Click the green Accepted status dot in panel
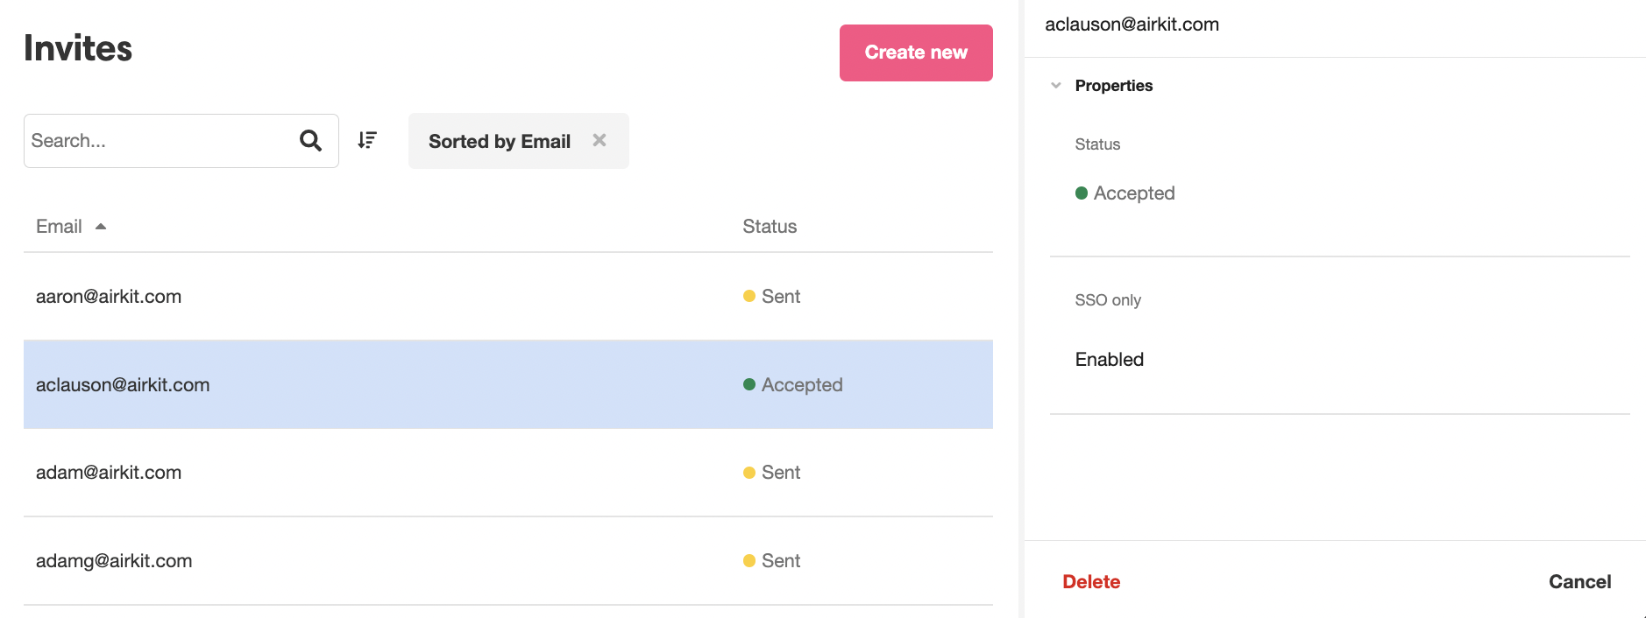Screen dimensions: 1646x618 click(x=1082, y=193)
